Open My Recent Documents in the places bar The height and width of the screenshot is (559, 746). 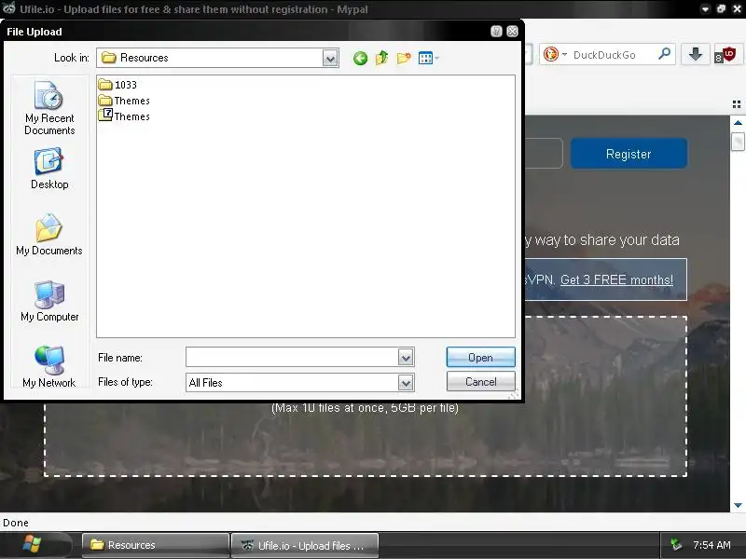coord(49,108)
